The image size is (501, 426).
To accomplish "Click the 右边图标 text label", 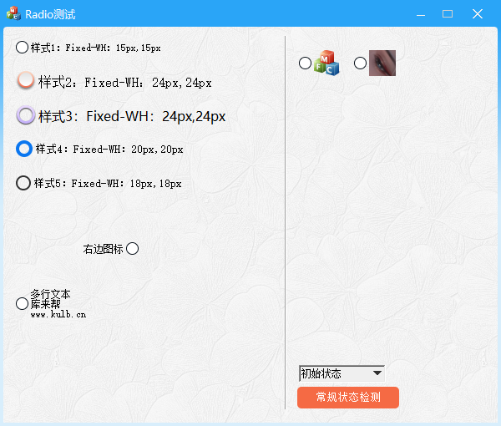I will coord(103,249).
